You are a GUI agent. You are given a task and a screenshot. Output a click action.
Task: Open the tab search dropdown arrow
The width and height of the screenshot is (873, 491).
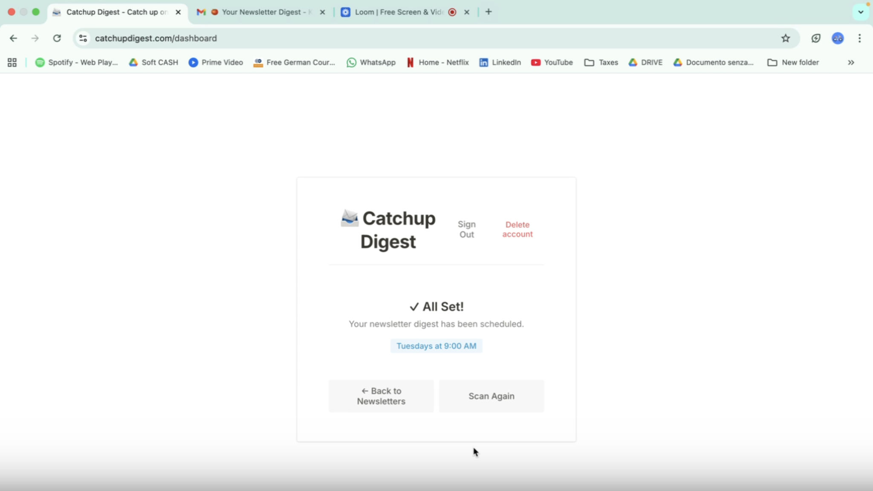coord(861,12)
